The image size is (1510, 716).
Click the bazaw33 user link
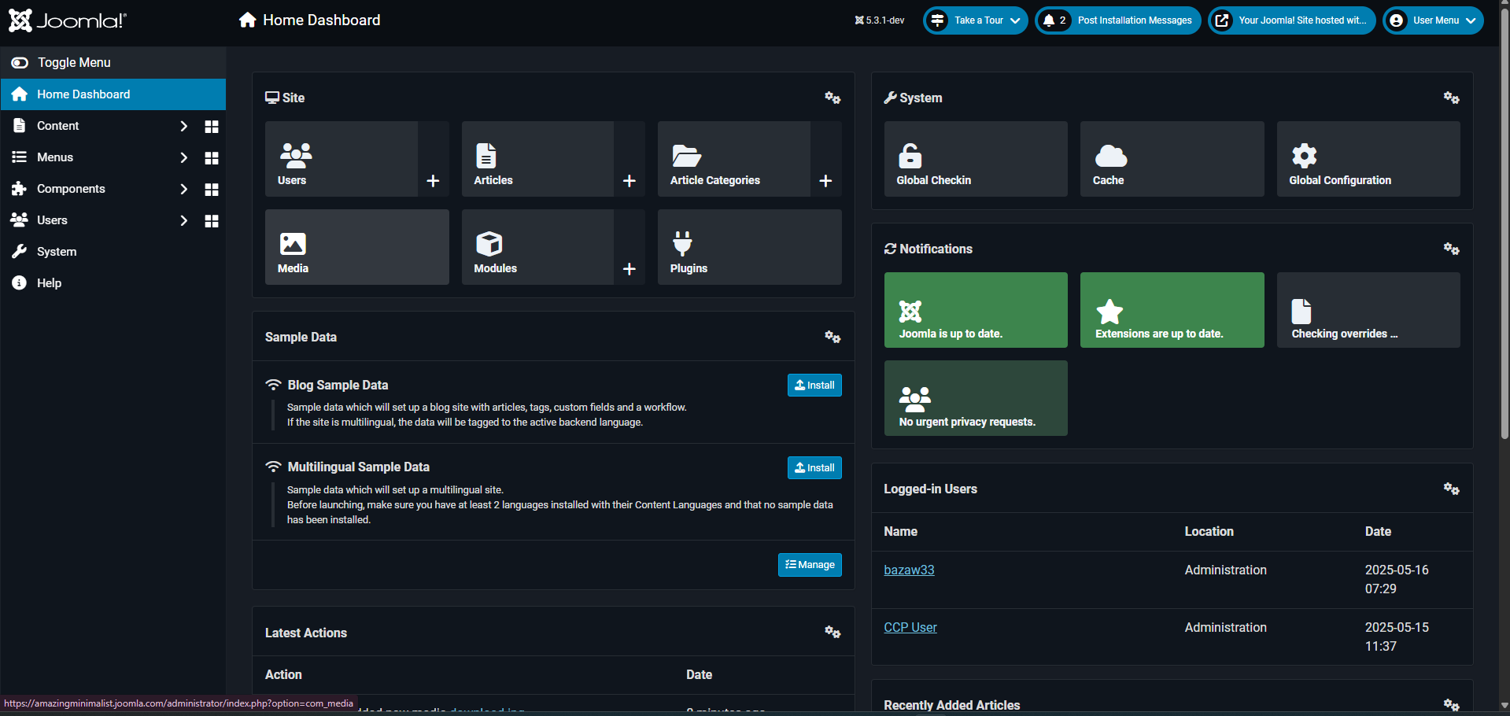point(909,570)
